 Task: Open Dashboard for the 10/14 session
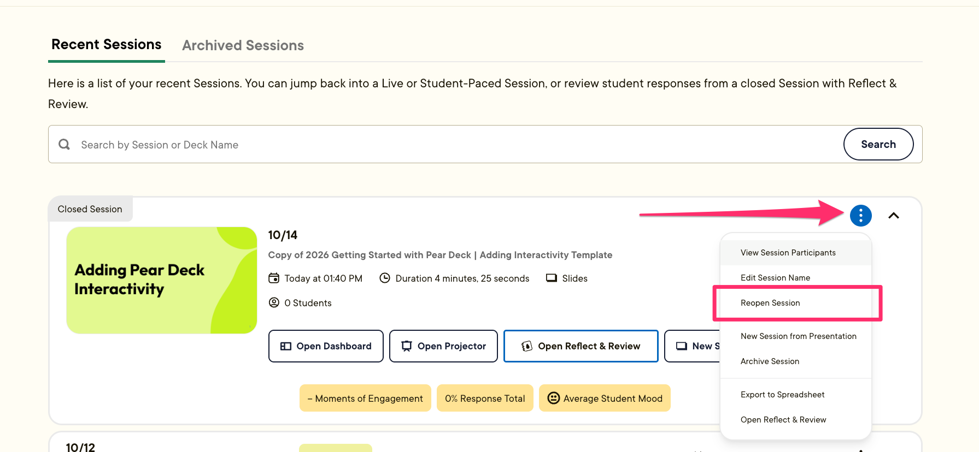click(x=326, y=346)
